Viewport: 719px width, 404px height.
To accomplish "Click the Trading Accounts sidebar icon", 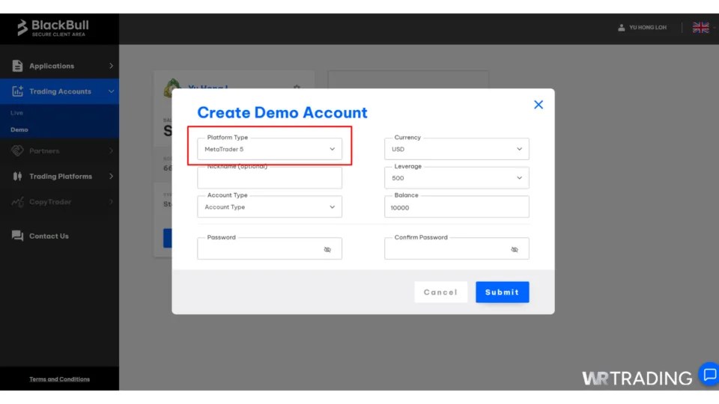I will pos(17,91).
